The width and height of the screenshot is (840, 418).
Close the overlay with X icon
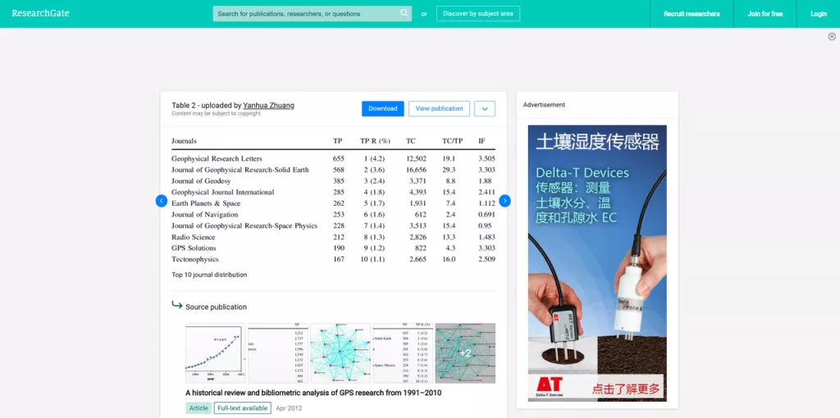click(x=832, y=36)
